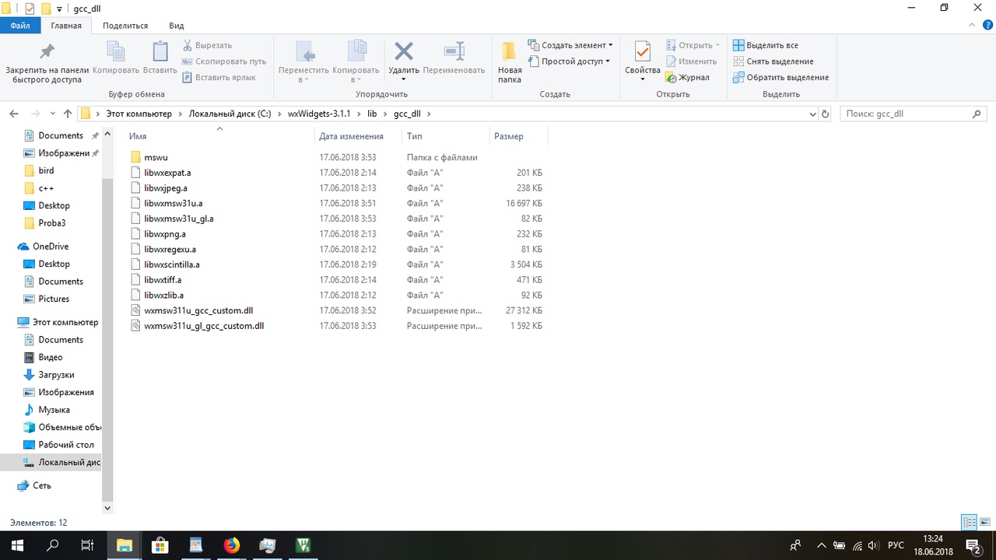
Task: Expand the address bar history dropdown
Action: (813, 114)
